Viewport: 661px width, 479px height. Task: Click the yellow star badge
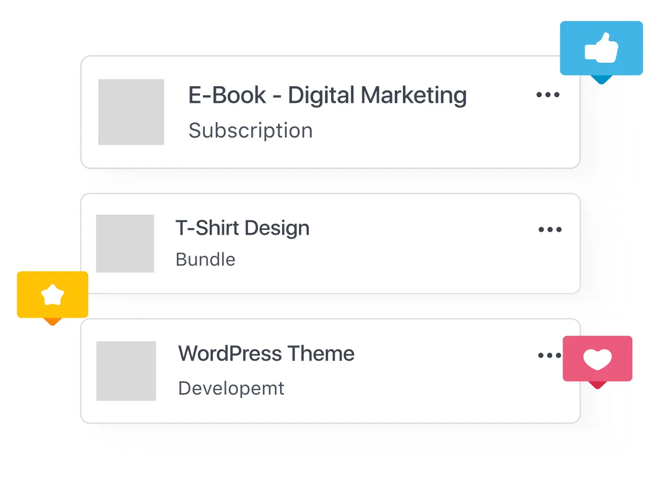[x=52, y=295]
